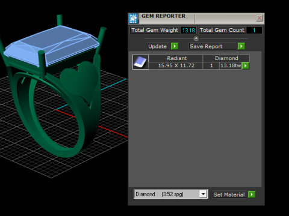Viewport: 289px width, 216px height.
Task: Run Update via green arrow
Action: [175, 46]
